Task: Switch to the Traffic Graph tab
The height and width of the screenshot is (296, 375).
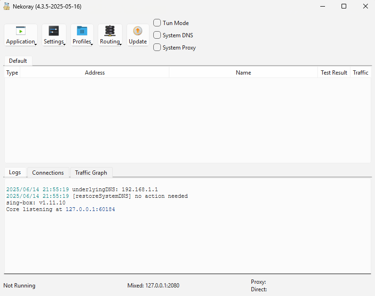Action: coord(91,172)
